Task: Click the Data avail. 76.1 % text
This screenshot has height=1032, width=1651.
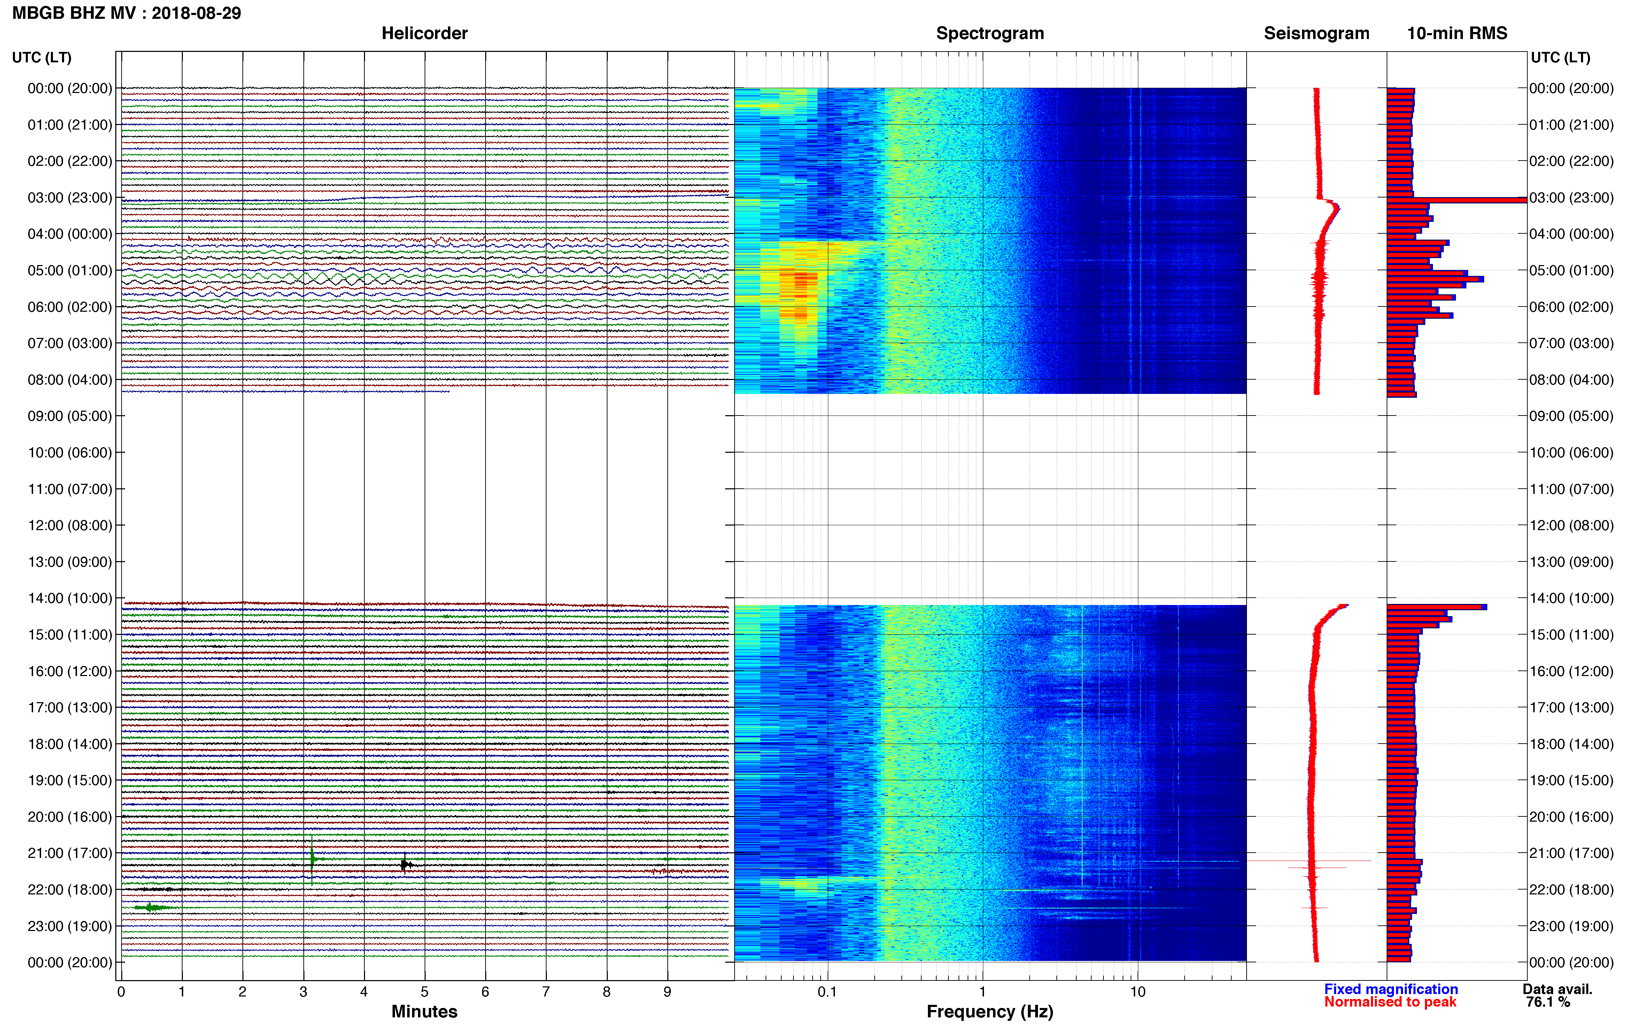Action: (1557, 996)
